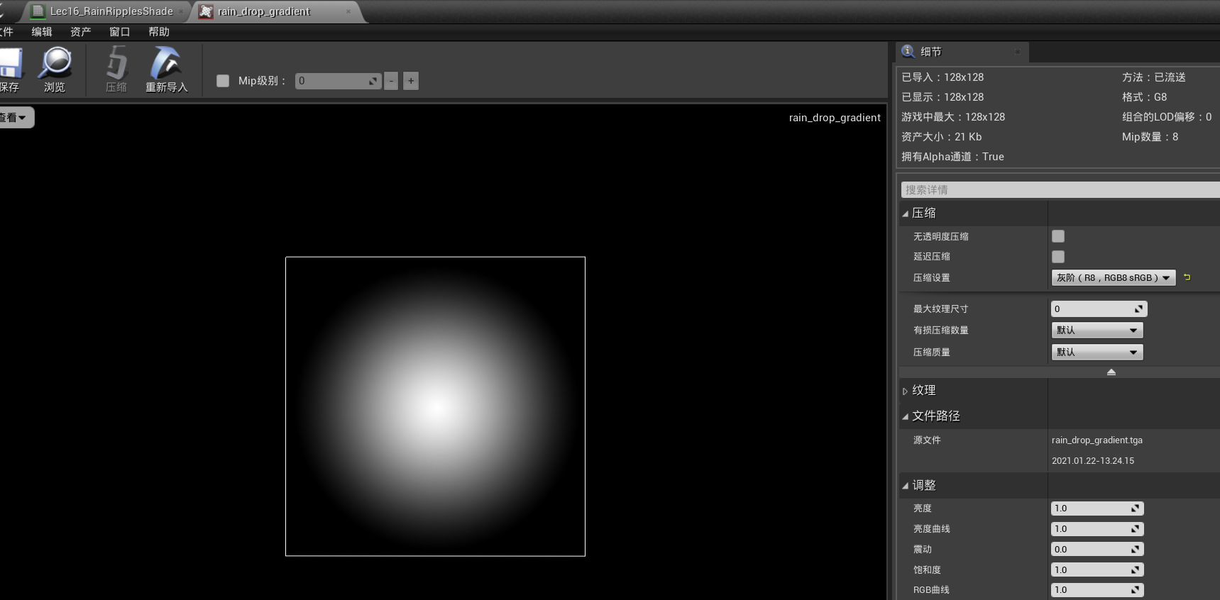Click the 饱和度 value field

pyautogui.click(x=1097, y=570)
